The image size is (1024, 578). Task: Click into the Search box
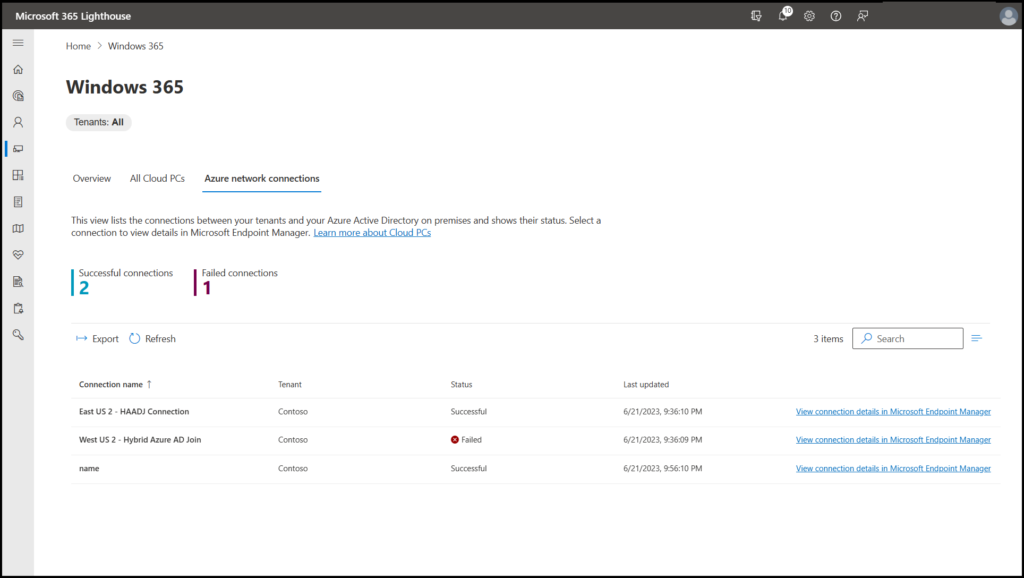pyautogui.click(x=908, y=338)
